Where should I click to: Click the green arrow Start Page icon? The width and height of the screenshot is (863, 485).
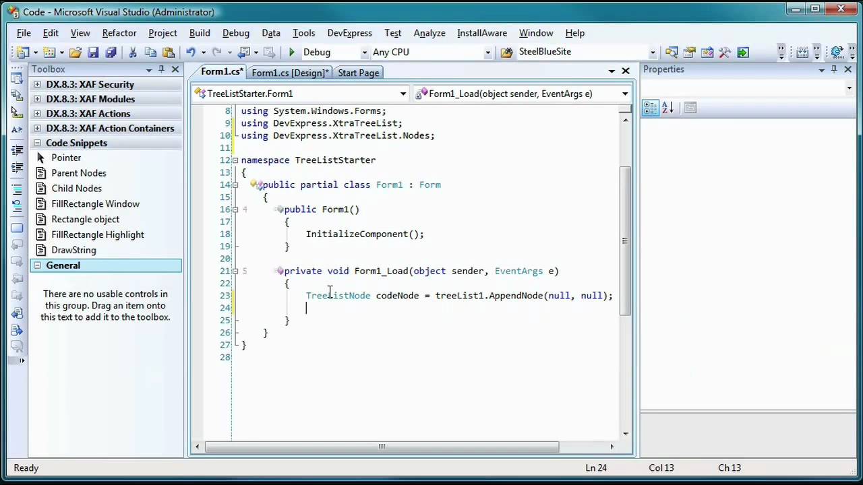pos(743,53)
